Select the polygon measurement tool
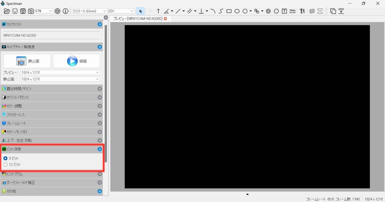The image size is (385, 202). [276, 11]
